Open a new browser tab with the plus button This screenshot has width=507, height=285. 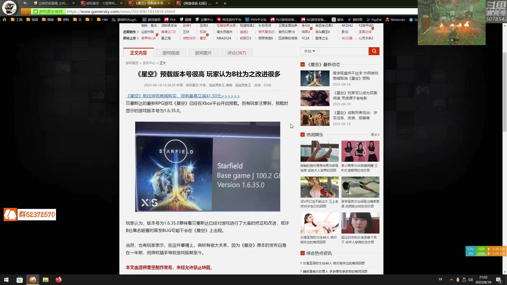[x=225, y=3]
